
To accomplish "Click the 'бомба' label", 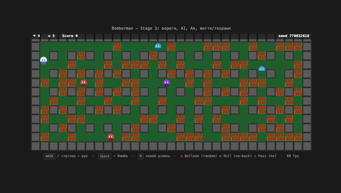I will 123,156.
